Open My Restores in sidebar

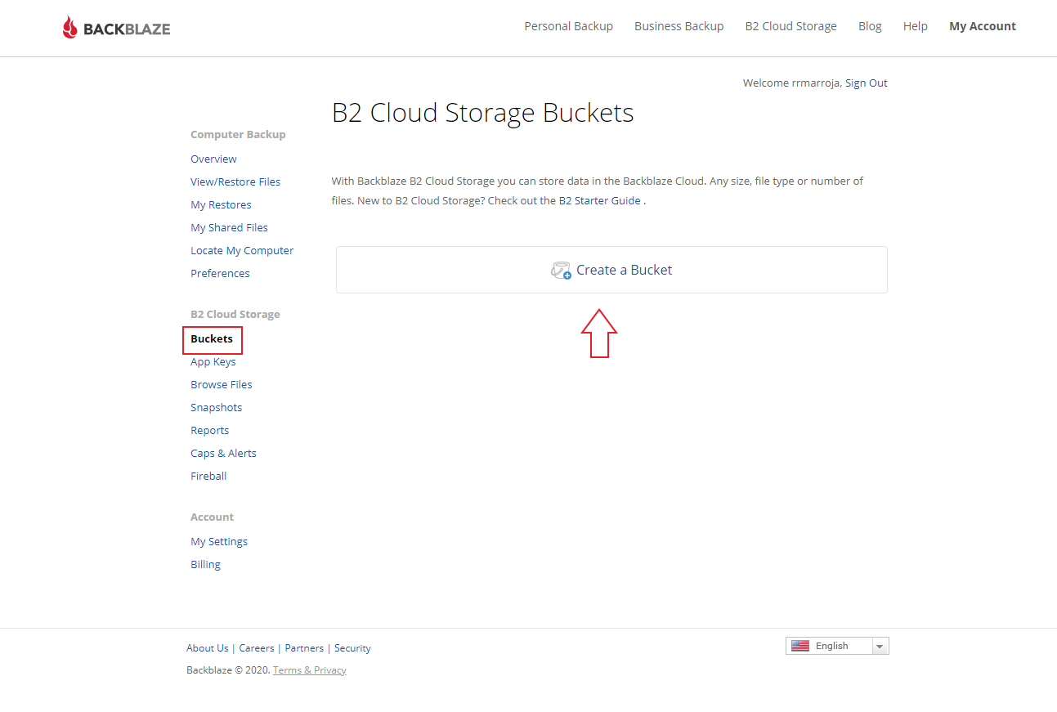pos(221,204)
